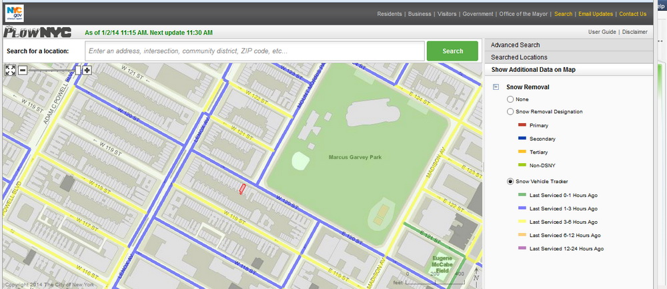This screenshot has width=667, height=289.
Task: Click the Snow Removal heading
Action: 528,87
